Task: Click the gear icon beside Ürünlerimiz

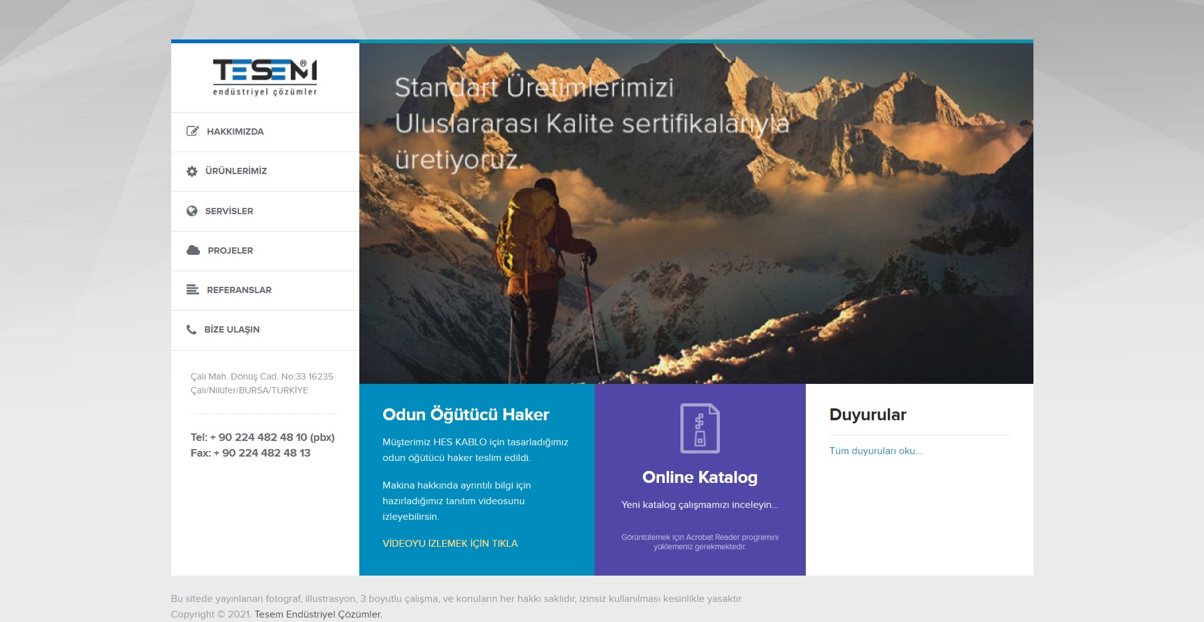Action: pyautogui.click(x=192, y=171)
